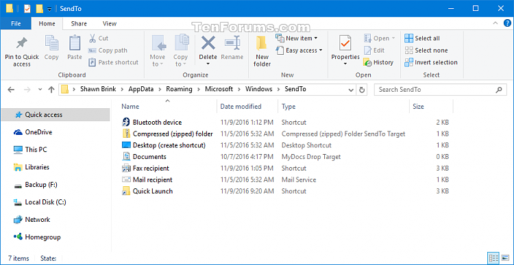The height and width of the screenshot is (265, 514).
Task: Click the Up arrow navigation button
Action: (51, 90)
